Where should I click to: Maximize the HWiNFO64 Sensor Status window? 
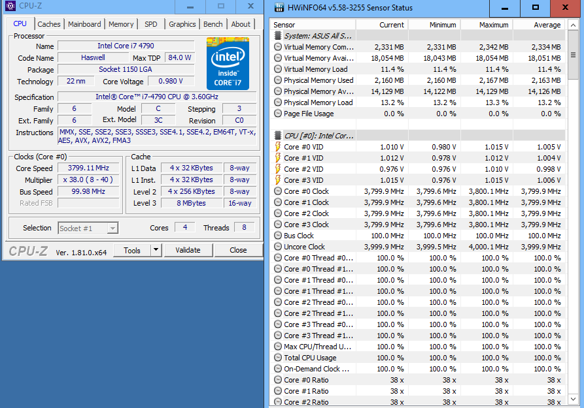click(535, 8)
